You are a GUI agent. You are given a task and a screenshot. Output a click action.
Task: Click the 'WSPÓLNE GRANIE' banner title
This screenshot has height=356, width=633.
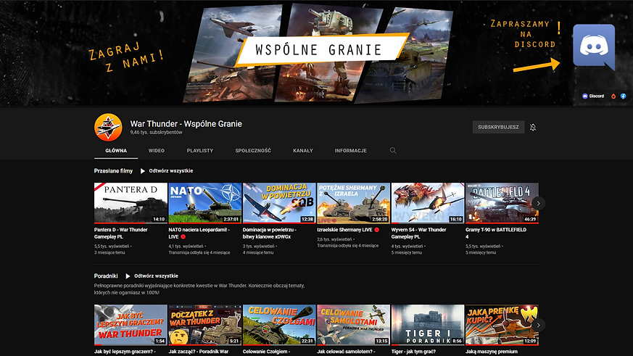pos(318,49)
